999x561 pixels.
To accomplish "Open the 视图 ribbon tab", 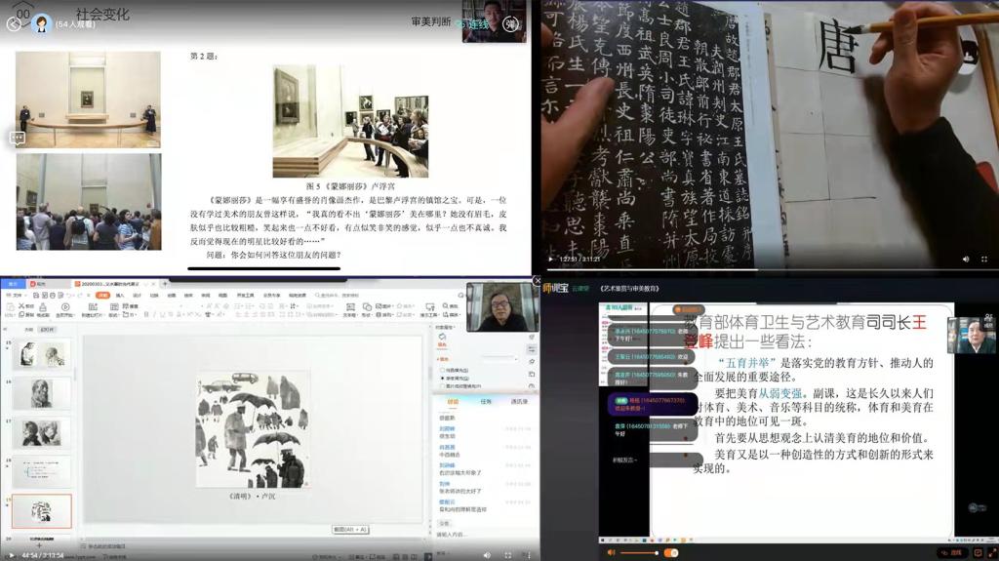I will coord(223,296).
